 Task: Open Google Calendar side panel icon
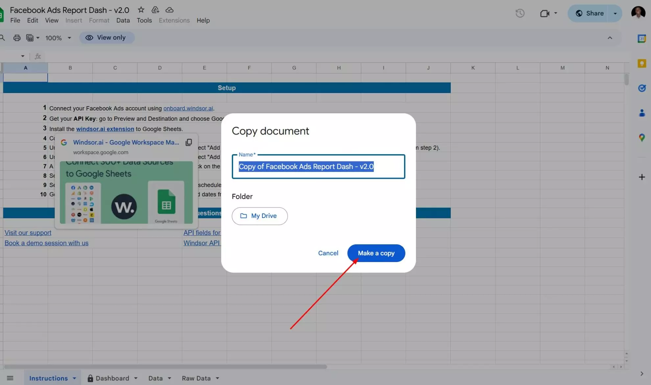coord(642,38)
